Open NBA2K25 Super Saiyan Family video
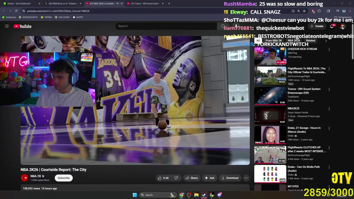This screenshot has height=199, width=354. pos(270,115)
